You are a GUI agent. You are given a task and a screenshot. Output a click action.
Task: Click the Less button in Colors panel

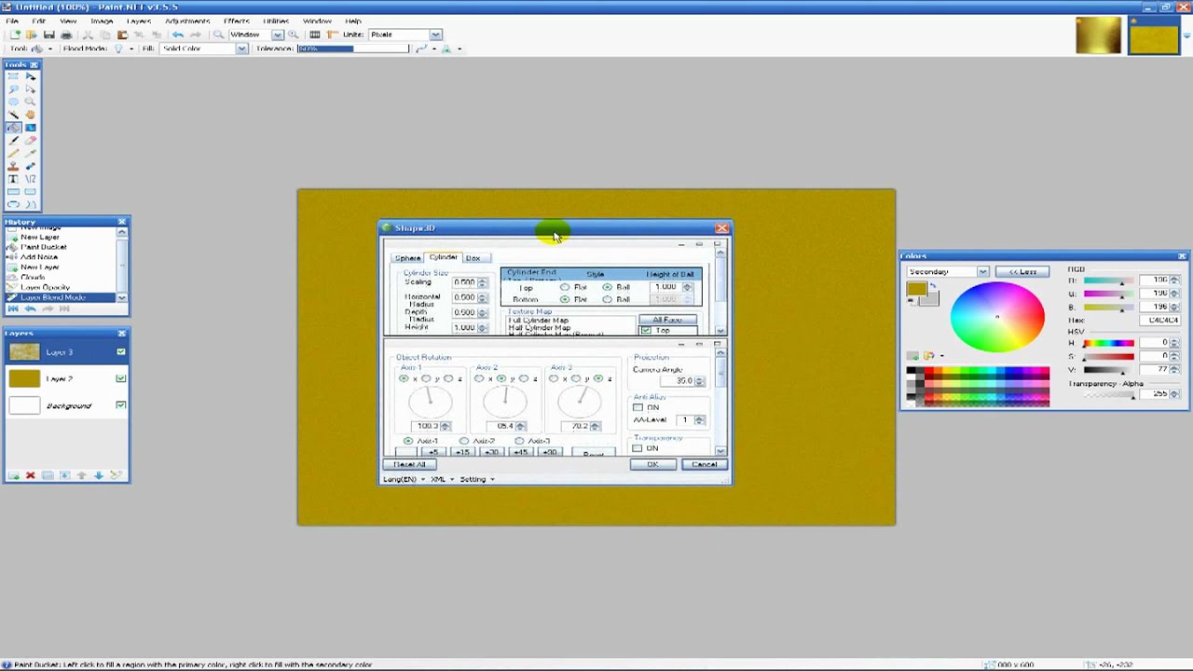pos(1022,271)
